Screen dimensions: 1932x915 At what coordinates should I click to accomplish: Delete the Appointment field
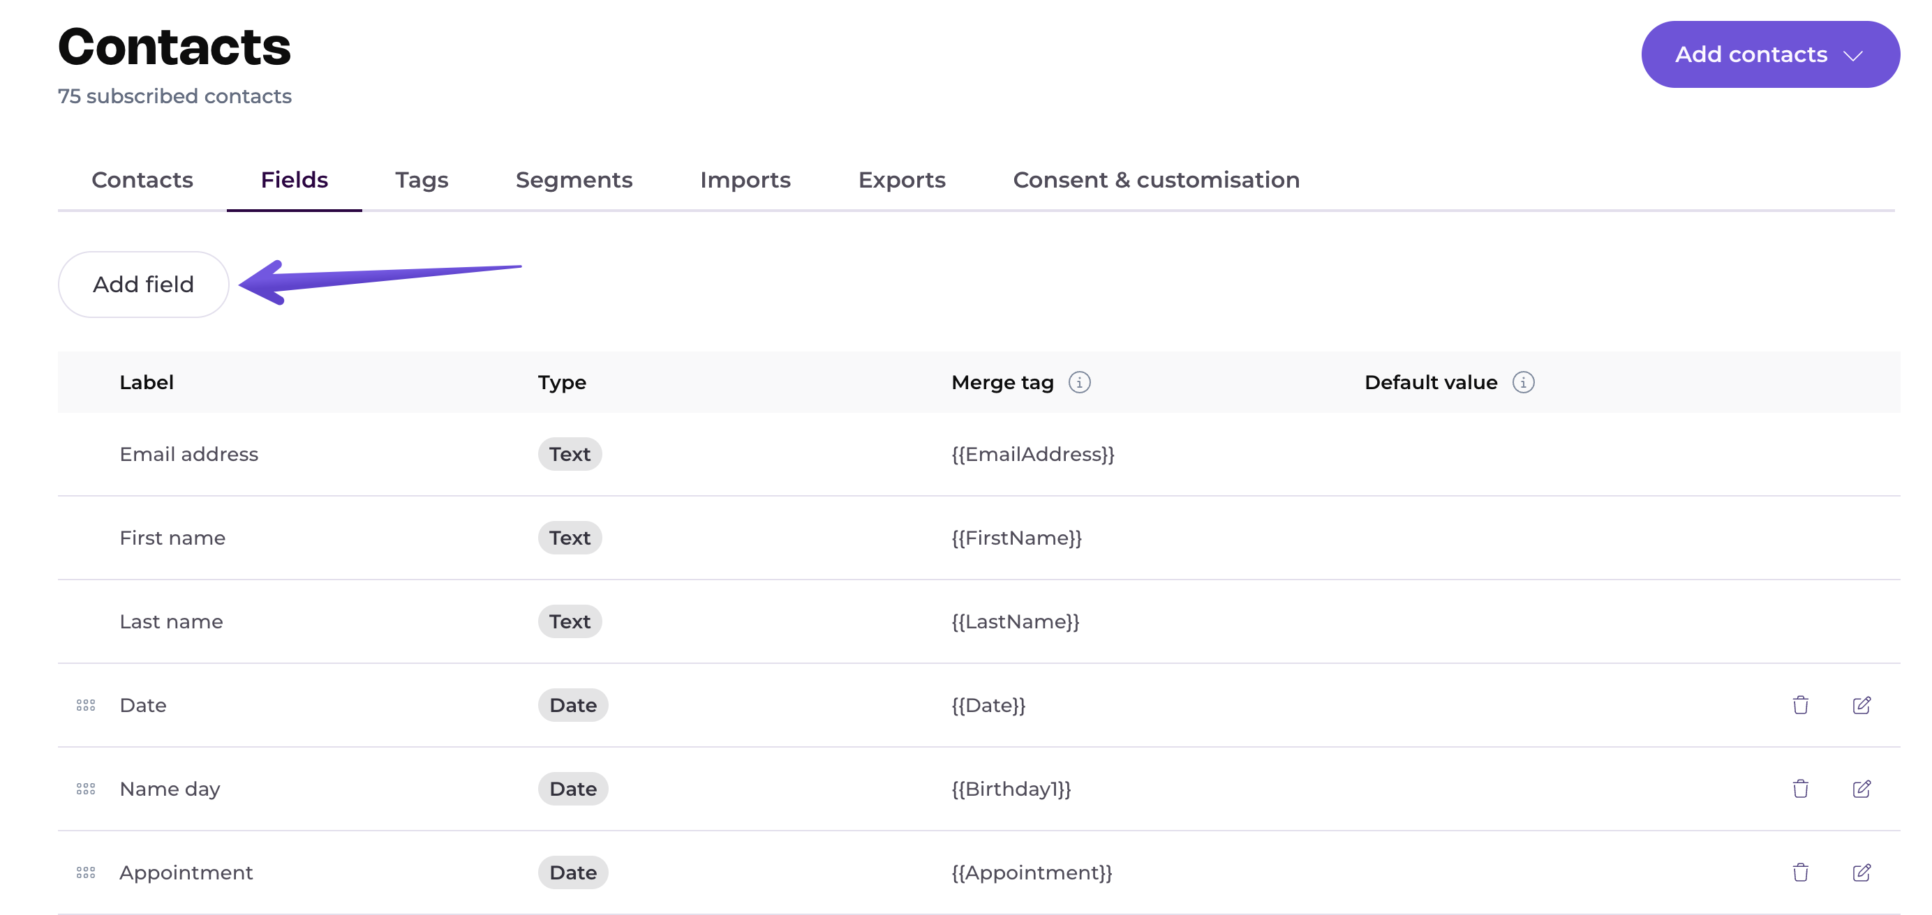point(1800,872)
